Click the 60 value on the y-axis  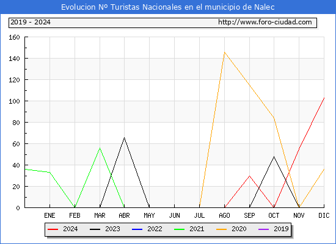pyautogui.click(x=16, y=144)
